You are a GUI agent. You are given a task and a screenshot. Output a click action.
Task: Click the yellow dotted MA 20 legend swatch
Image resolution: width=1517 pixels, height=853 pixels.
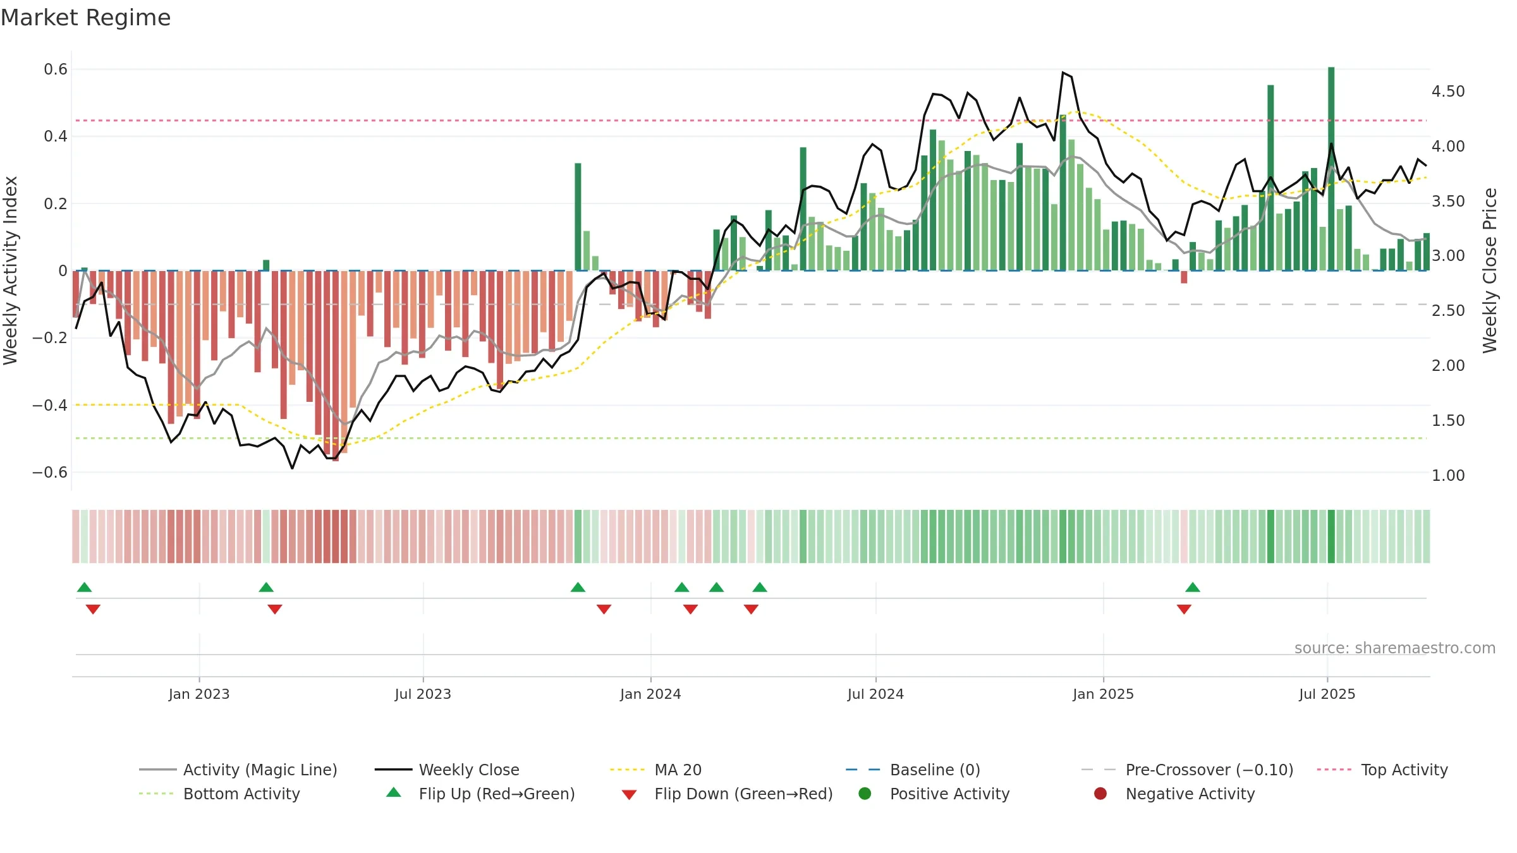[627, 770]
